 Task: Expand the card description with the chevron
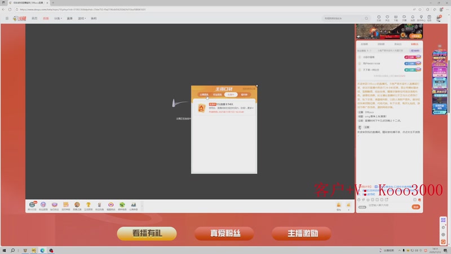(253, 108)
